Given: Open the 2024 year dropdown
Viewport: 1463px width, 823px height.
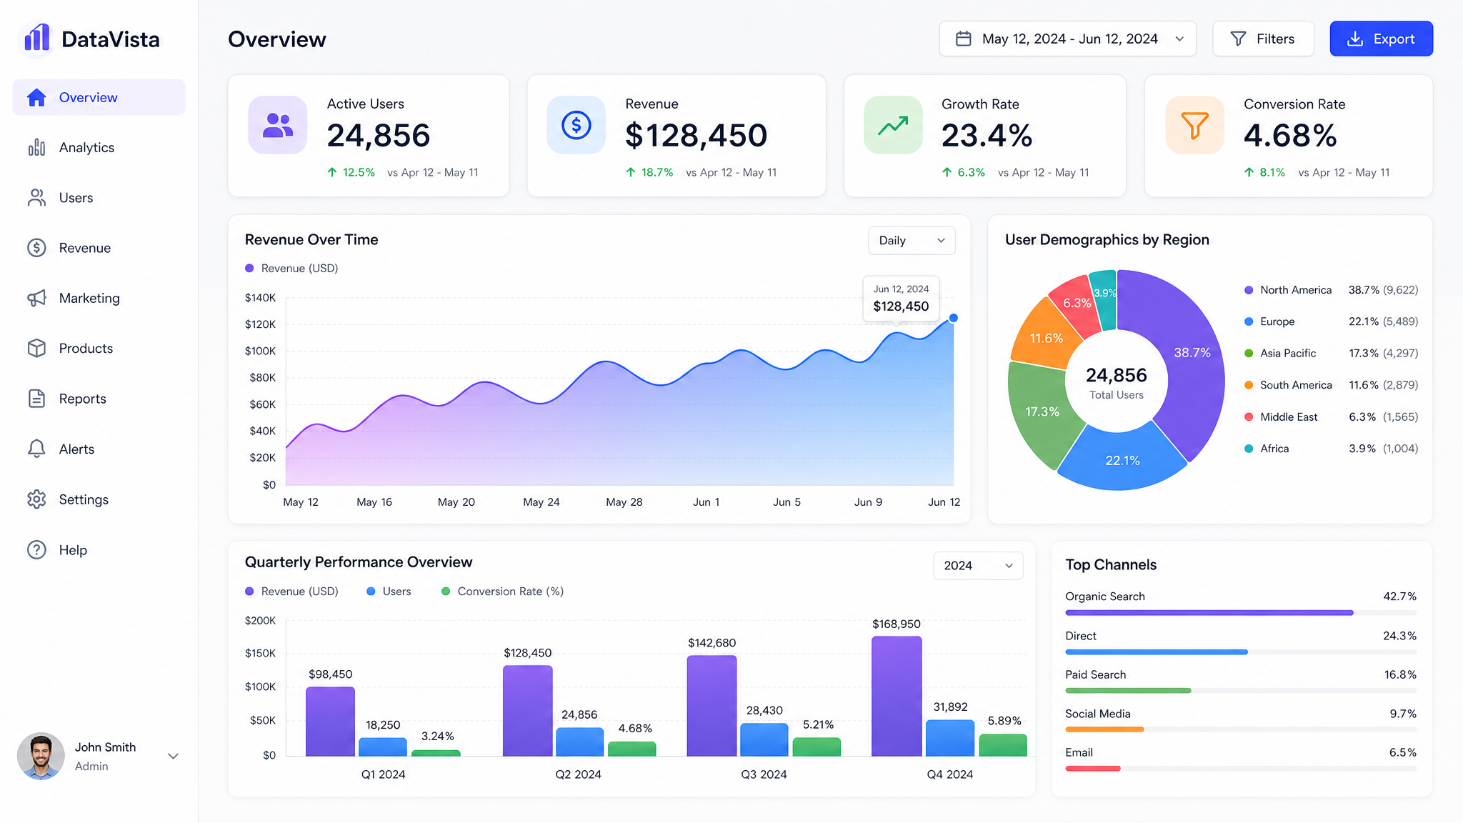Looking at the screenshot, I should point(978,566).
